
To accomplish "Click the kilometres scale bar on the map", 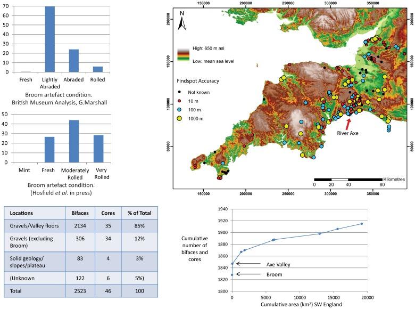I will point(348,179).
